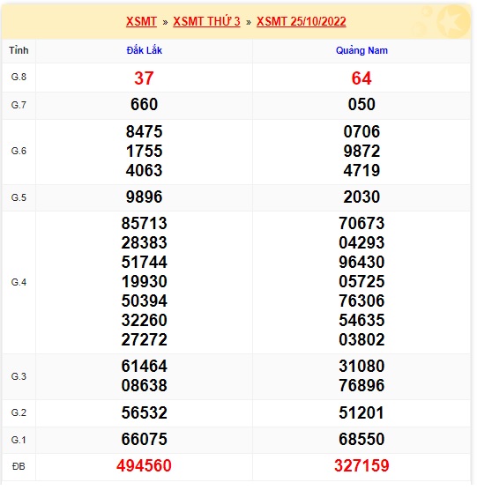
Task: Open the XSMT THỨ 3 link
Action: click(x=206, y=21)
